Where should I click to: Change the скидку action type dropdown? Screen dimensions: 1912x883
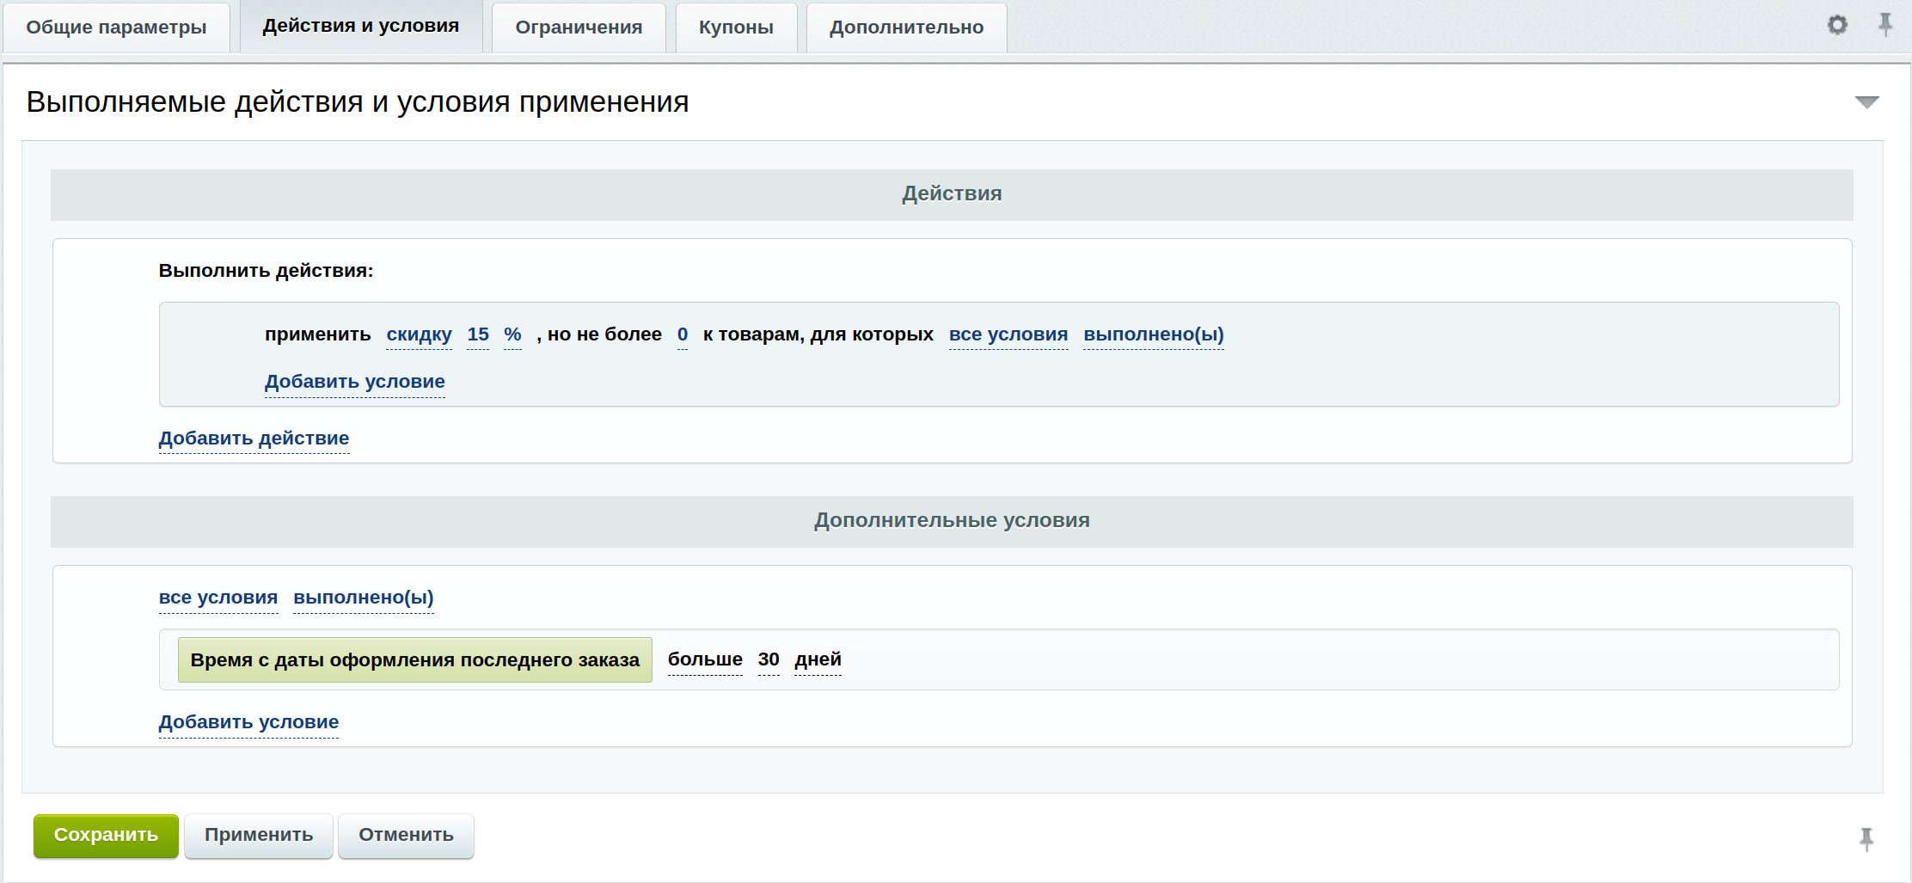coord(419,334)
